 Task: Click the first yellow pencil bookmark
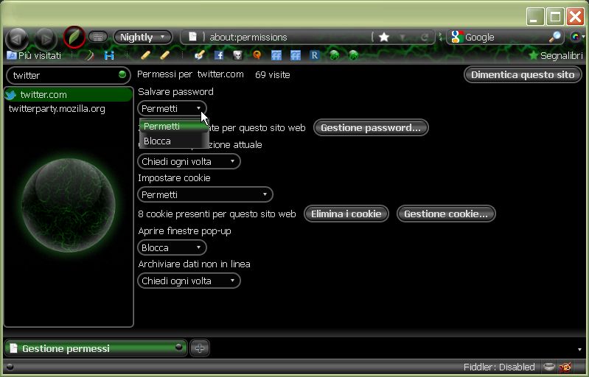point(145,55)
